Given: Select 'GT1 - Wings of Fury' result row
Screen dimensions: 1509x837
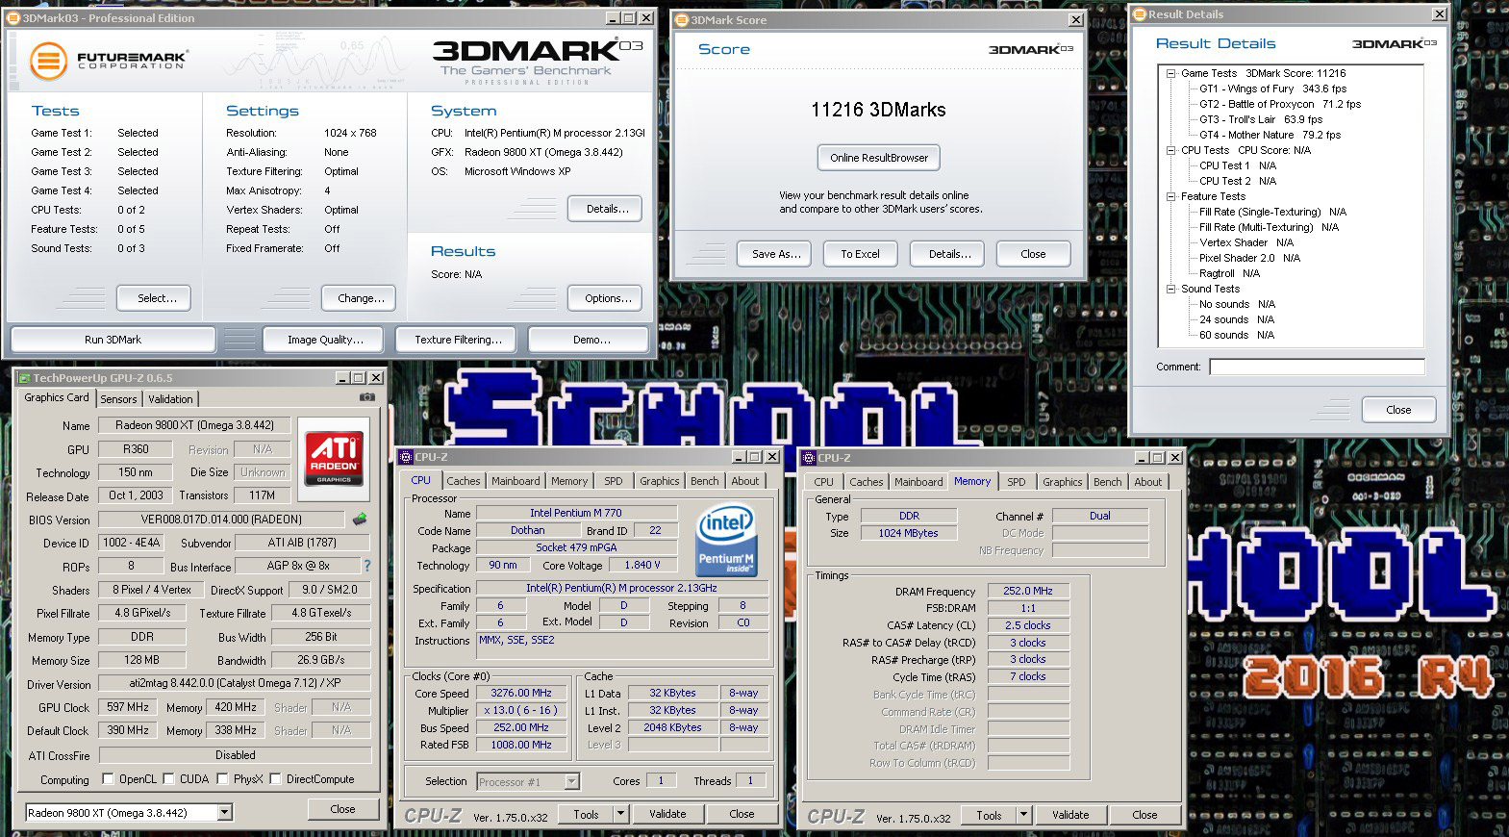Looking at the screenshot, I should (1272, 89).
